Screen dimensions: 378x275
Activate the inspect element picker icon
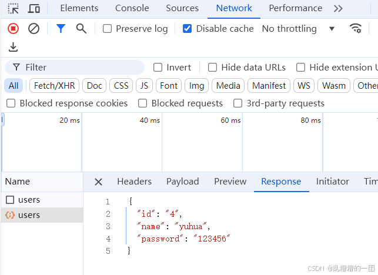point(14,9)
